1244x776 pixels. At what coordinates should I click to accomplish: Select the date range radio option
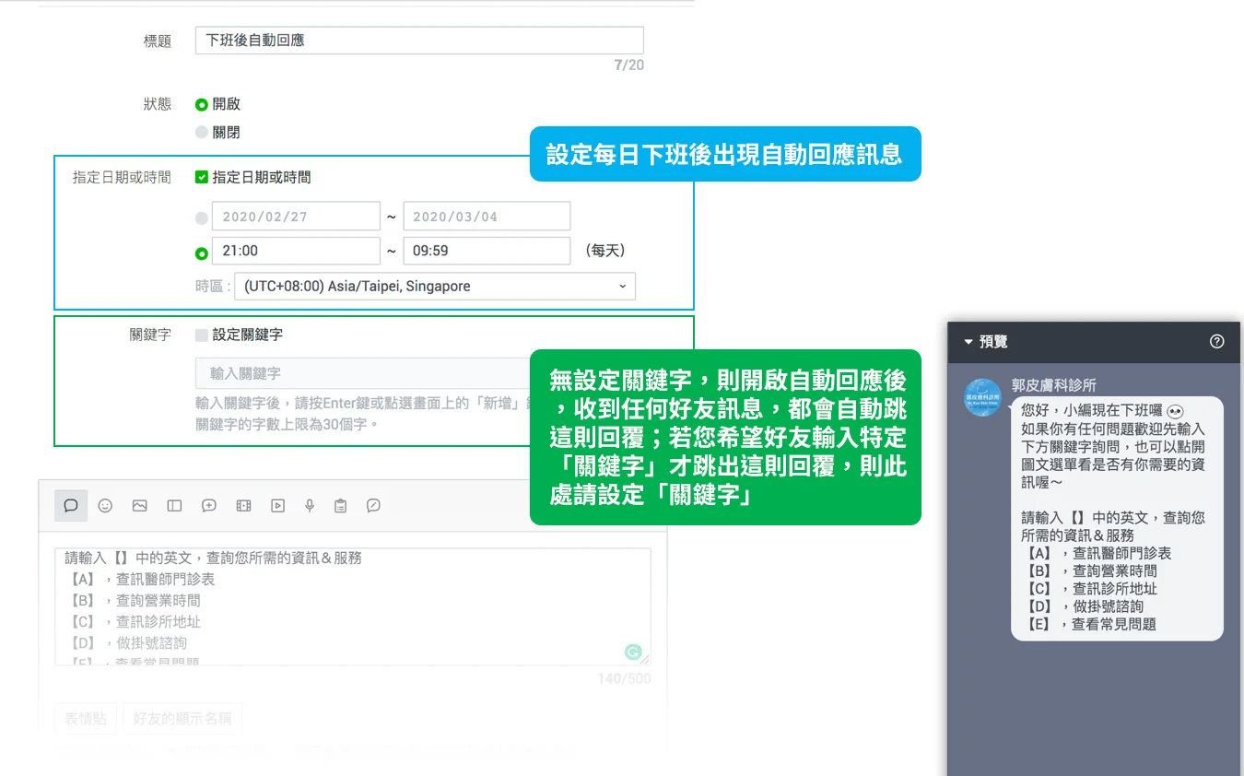click(202, 216)
